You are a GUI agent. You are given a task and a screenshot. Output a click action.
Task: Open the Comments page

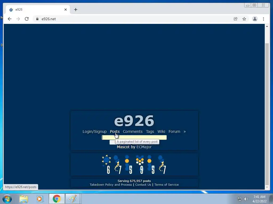(x=133, y=131)
